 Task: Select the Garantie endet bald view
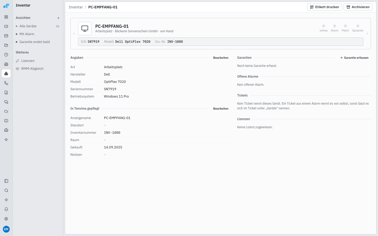click(38, 42)
